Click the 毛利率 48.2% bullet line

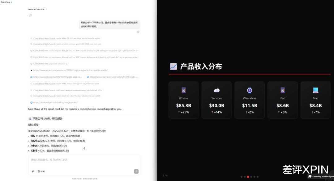[x=50, y=150]
